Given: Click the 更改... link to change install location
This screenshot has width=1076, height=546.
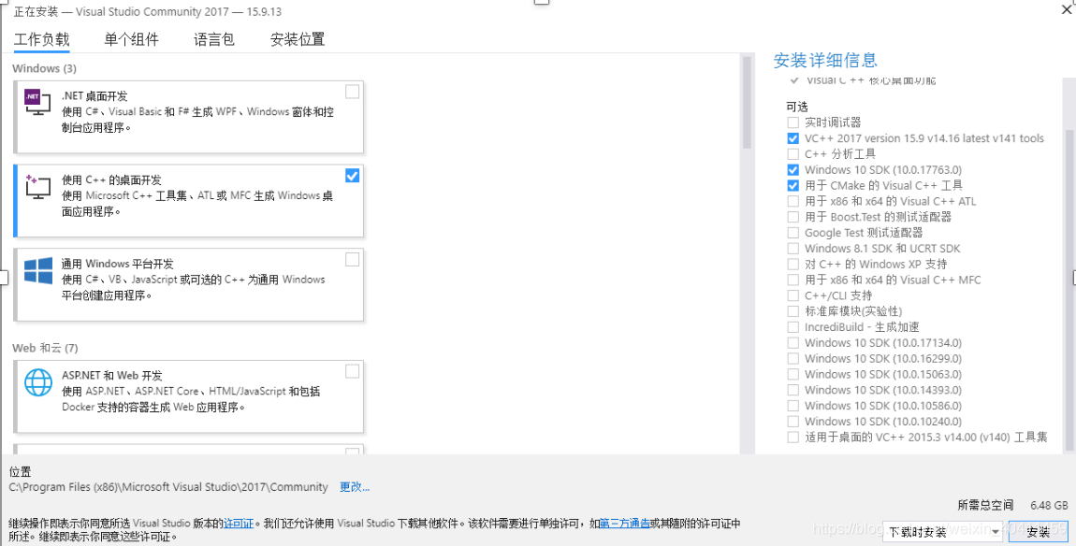Looking at the screenshot, I should 355,487.
